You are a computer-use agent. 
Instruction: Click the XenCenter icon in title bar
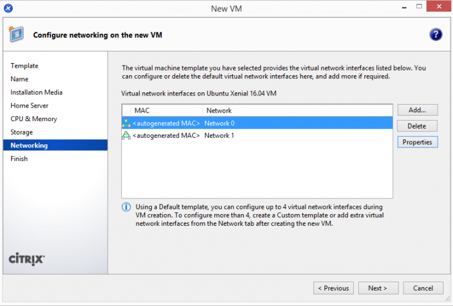[9, 8]
